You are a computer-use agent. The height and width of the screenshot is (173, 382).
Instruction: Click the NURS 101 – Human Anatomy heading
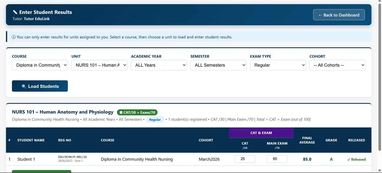click(63, 112)
